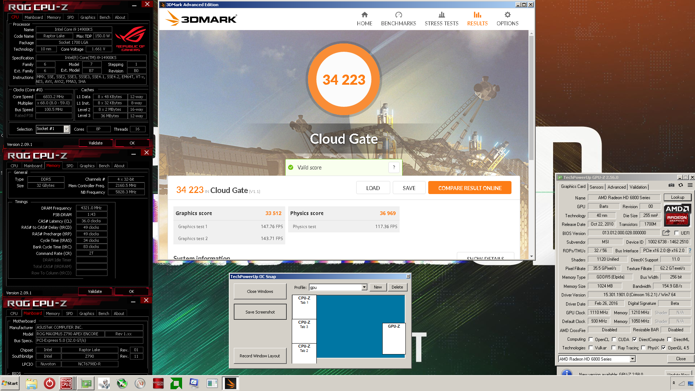
Task: Open the GPU selector dropdown in GPU-Z
Action: [632, 359]
